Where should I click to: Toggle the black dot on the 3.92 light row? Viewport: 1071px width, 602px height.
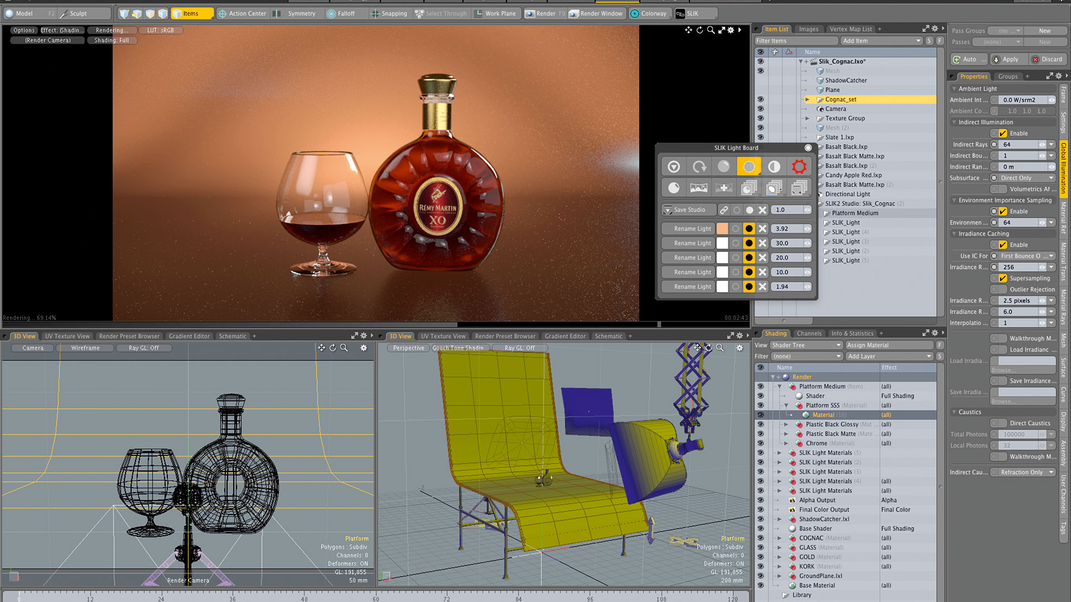coord(749,229)
